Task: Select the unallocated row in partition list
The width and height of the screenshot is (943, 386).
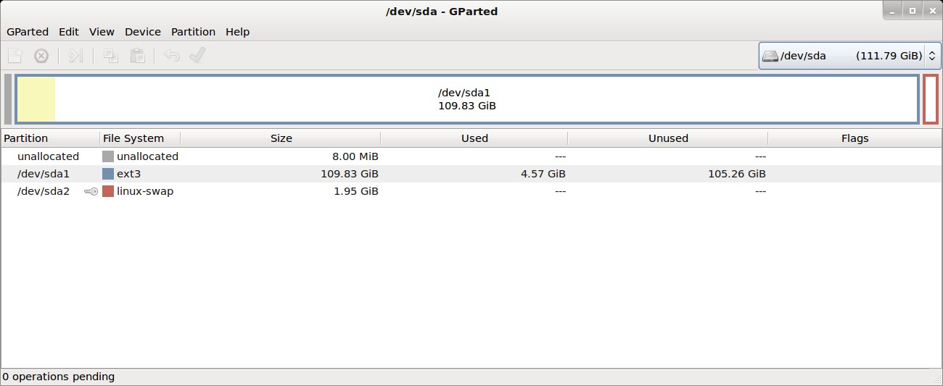Action: click(471, 156)
